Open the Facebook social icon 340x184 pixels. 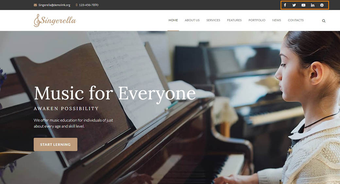tap(285, 5)
